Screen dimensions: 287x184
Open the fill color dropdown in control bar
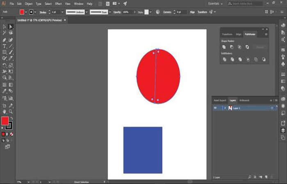(x=26, y=12)
